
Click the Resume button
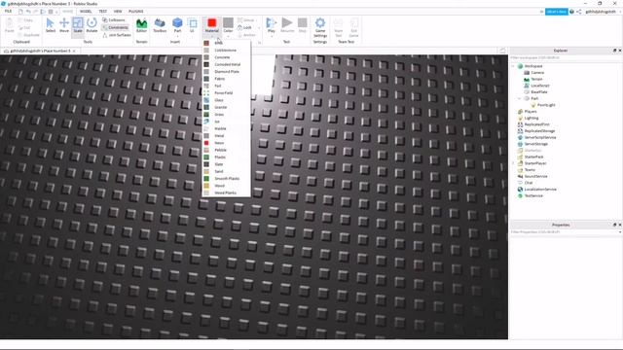click(x=287, y=25)
